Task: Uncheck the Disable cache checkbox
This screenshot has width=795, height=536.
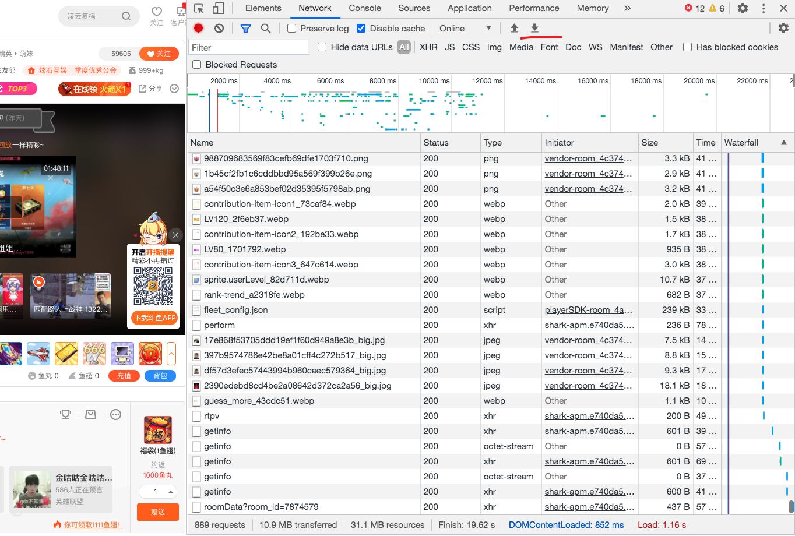Action: pyautogui.click(x=361, y=29)
